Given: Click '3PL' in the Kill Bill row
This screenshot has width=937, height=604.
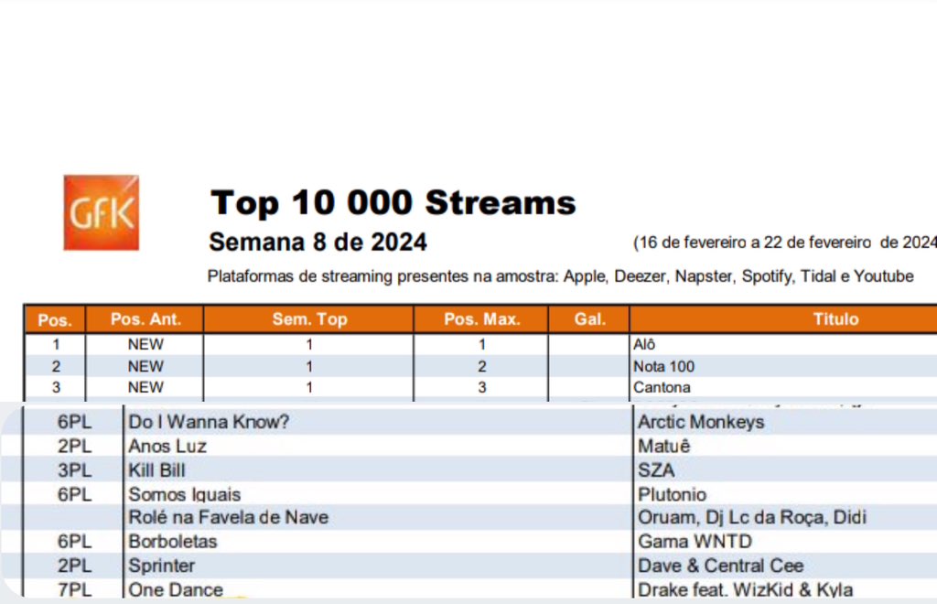Looking at the screenshot, I should coord(75,470).
